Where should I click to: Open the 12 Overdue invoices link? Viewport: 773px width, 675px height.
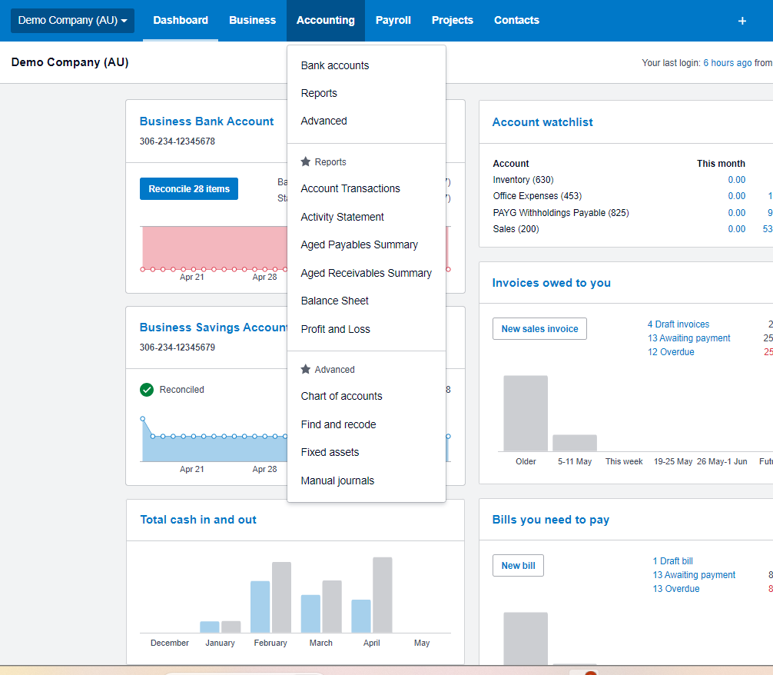(x=670, y=351)
